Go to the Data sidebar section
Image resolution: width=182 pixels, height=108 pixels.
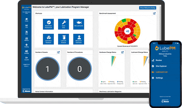[x=27, y=32]
